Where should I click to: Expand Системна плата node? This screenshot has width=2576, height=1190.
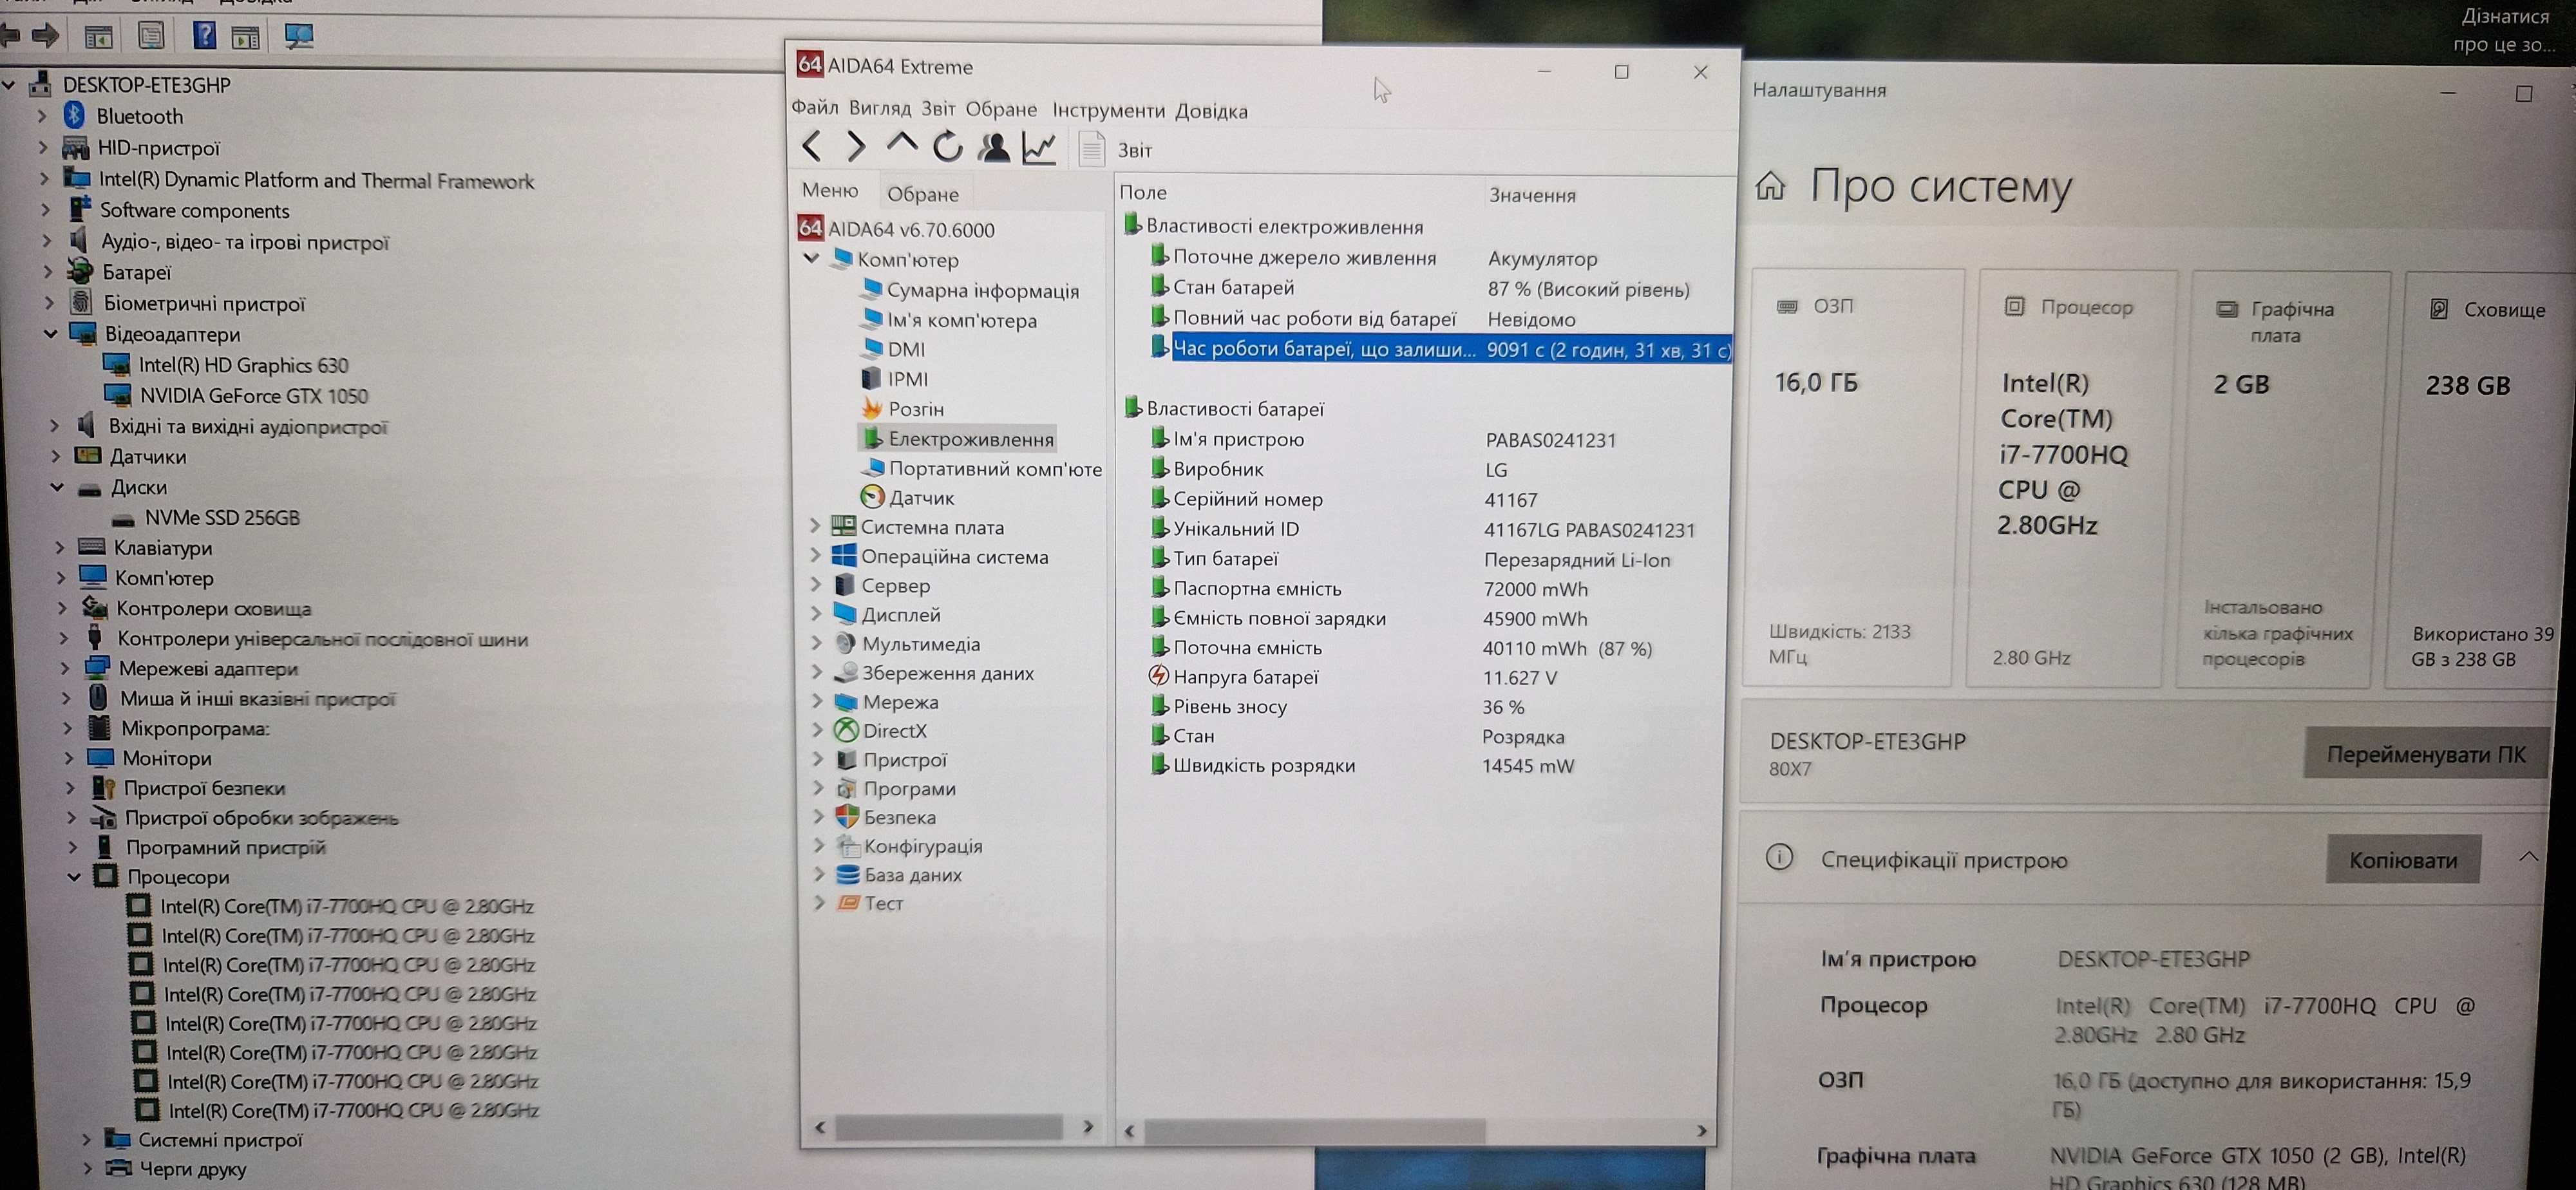[815, 526]
